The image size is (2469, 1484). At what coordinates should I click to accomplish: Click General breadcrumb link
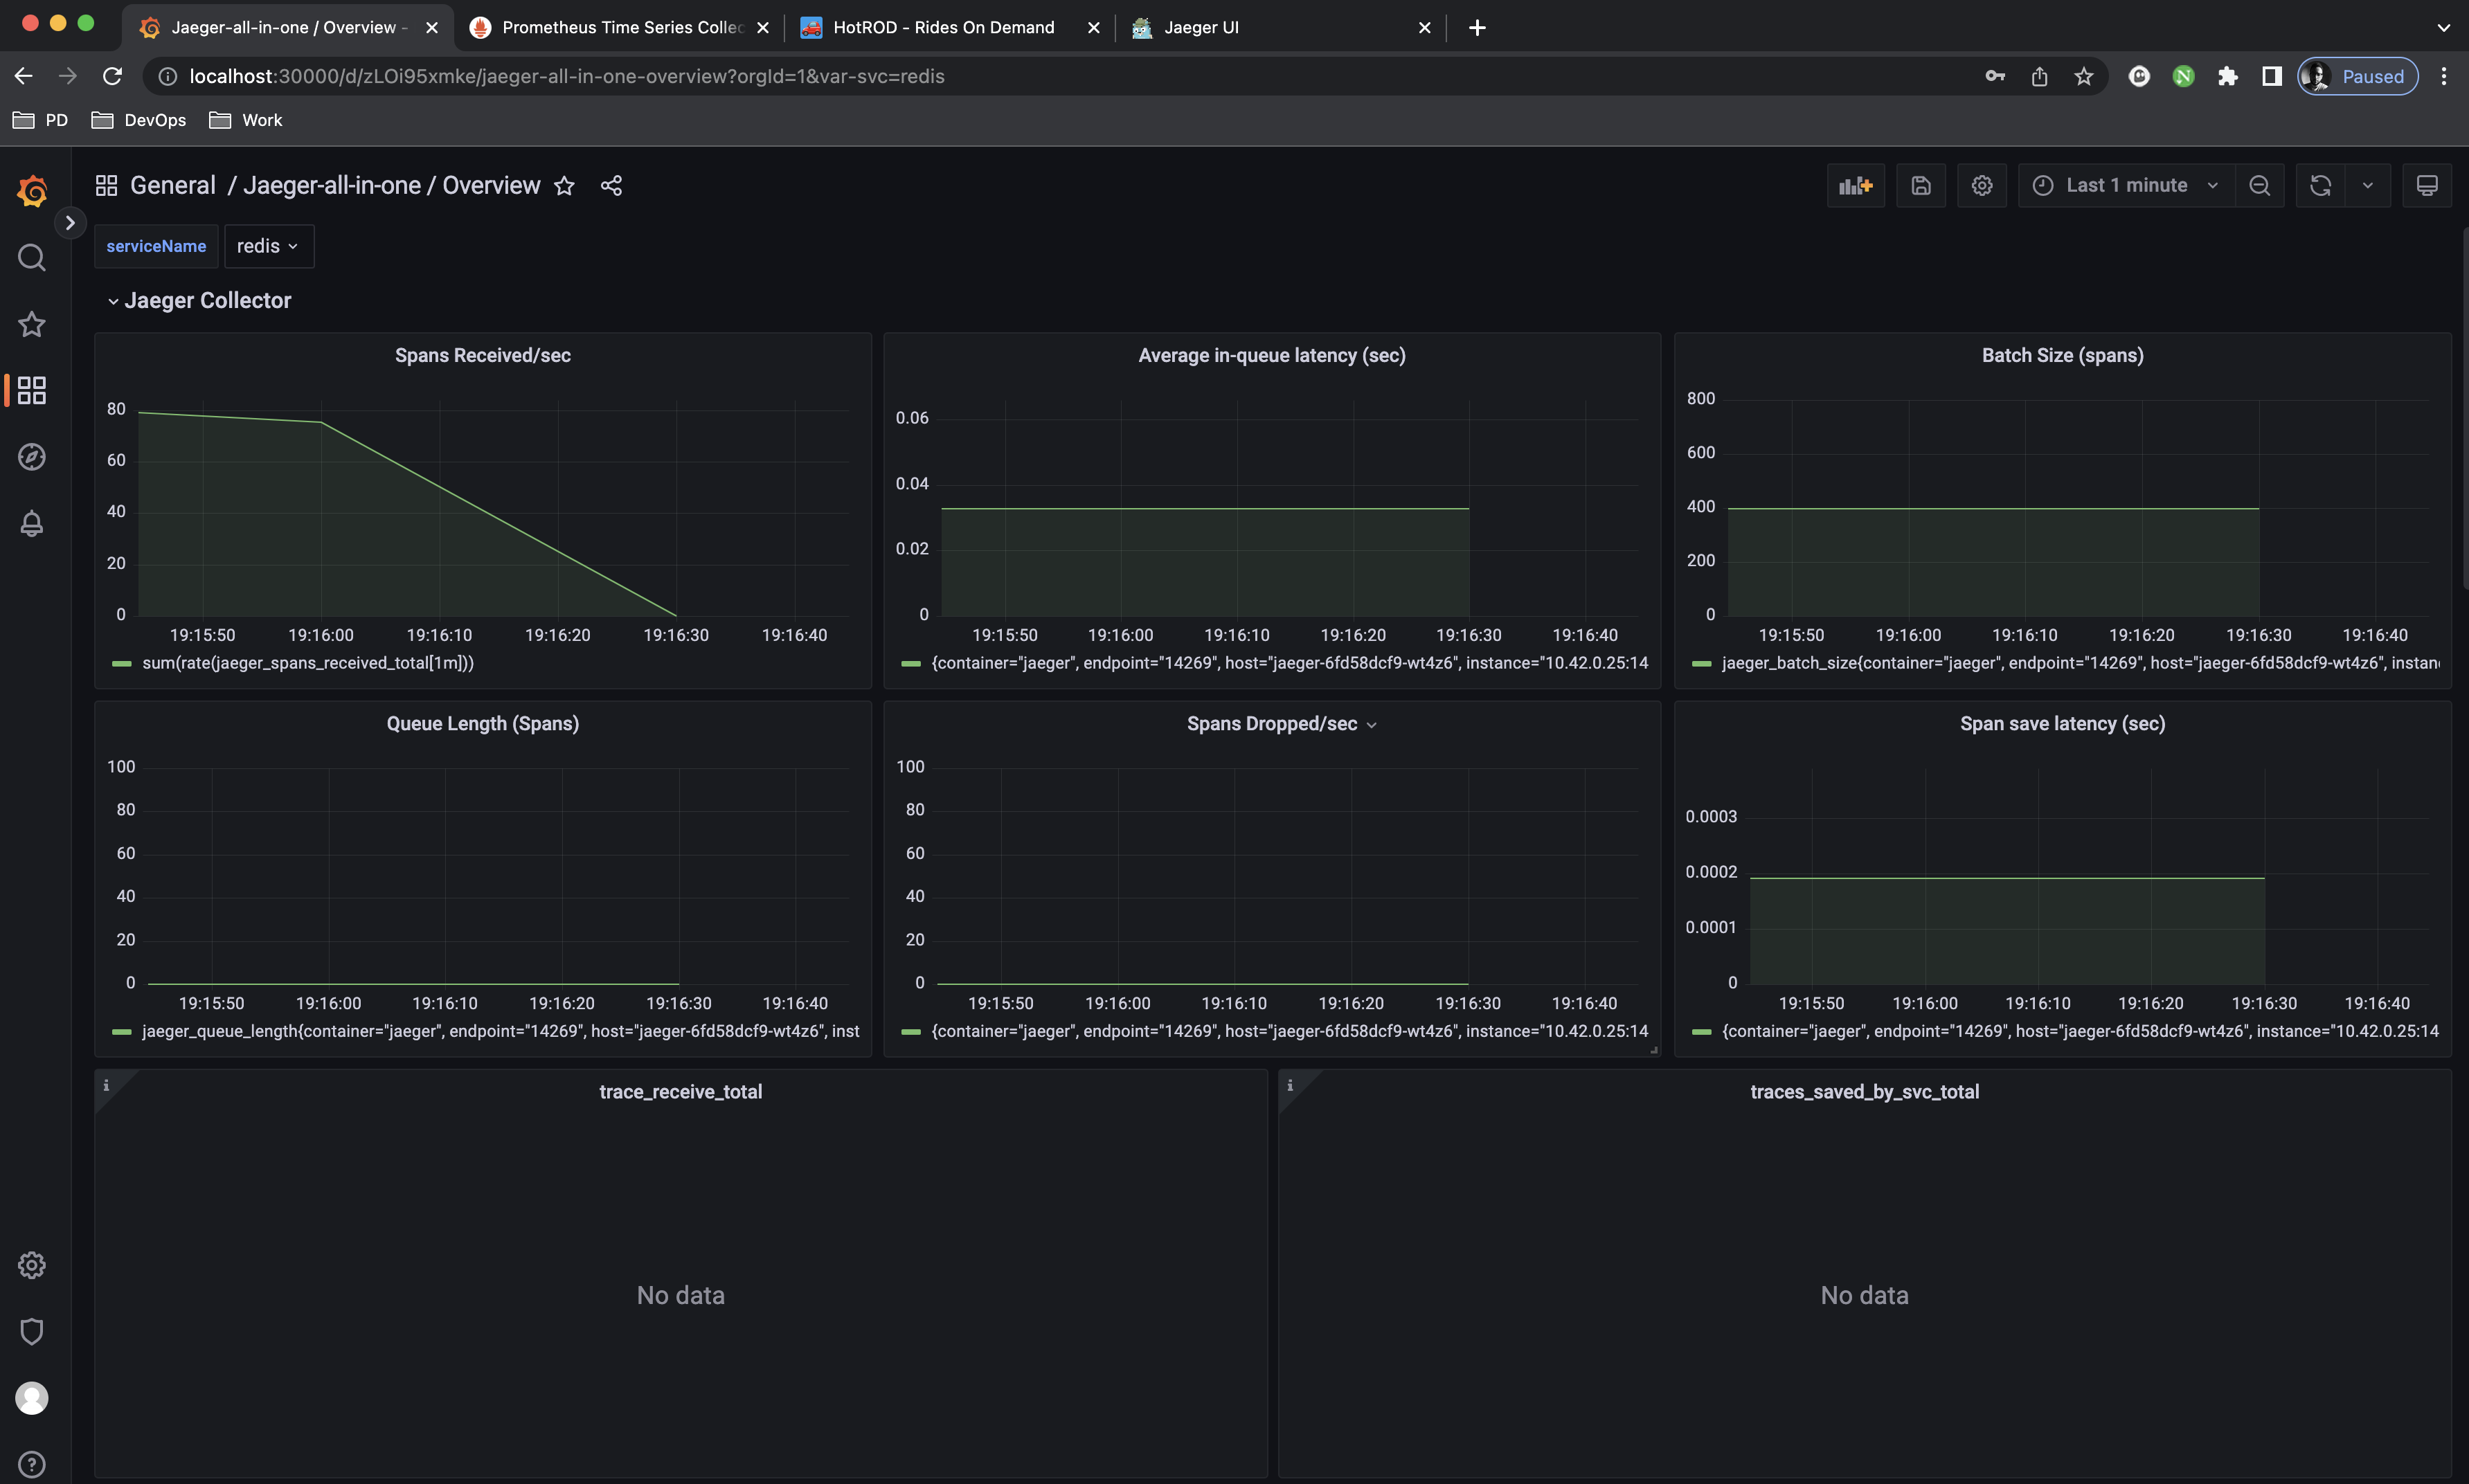pos(172,186)
